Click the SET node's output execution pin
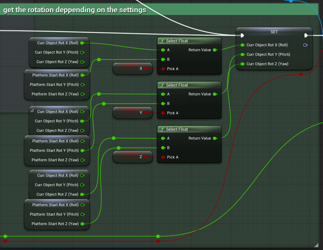 (x=306, y=35)
